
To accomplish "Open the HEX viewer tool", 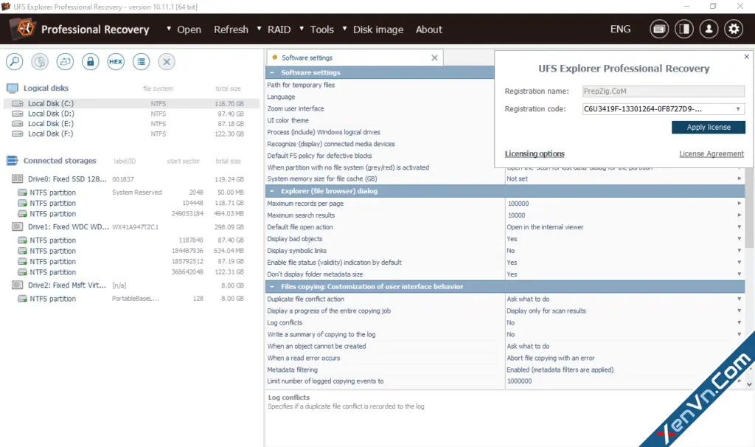I will (x=116, y=62).
